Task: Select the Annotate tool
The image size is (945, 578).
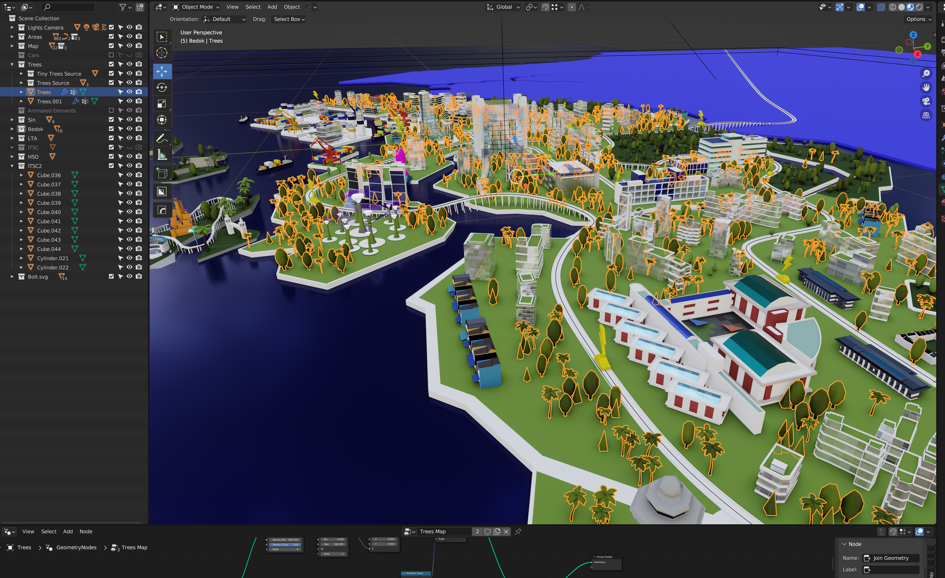Action: coord(162,138)
